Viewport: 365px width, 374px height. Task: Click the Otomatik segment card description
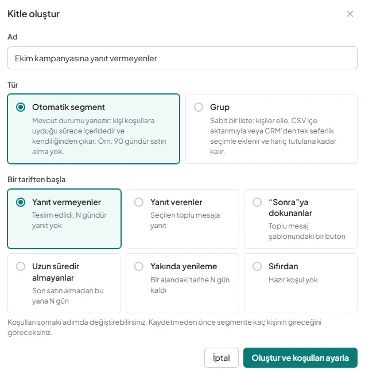pyautogui.click(x=99, y=136)
